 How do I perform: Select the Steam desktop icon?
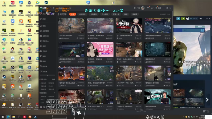pos(4,78)
